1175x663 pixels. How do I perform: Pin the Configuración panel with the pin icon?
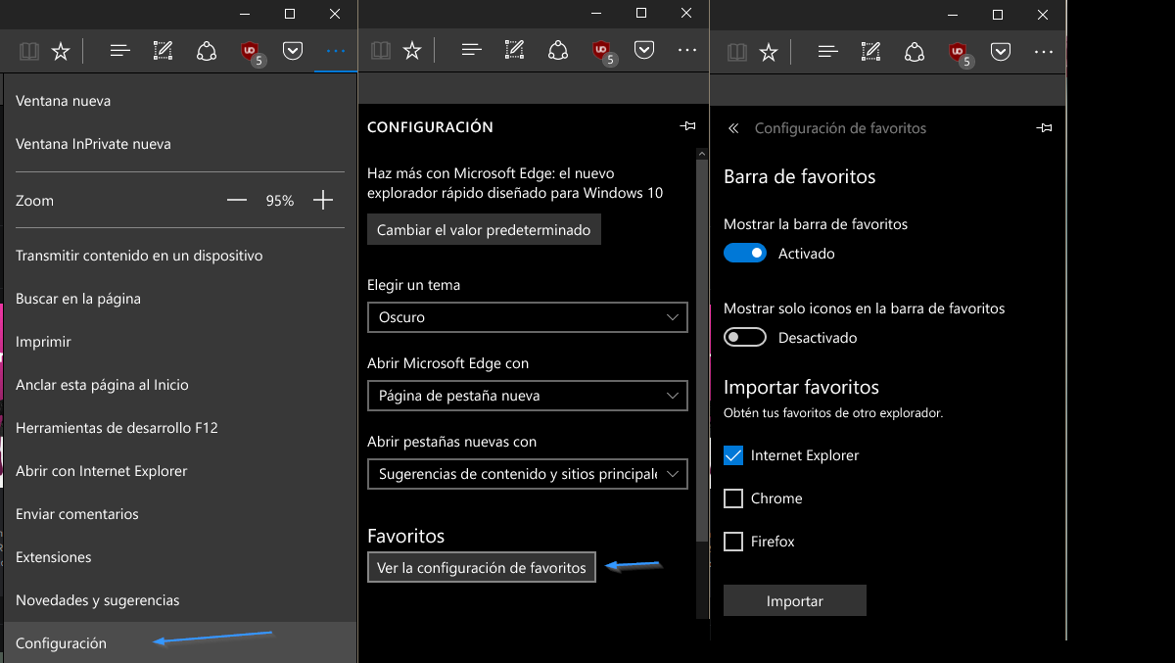687,126
